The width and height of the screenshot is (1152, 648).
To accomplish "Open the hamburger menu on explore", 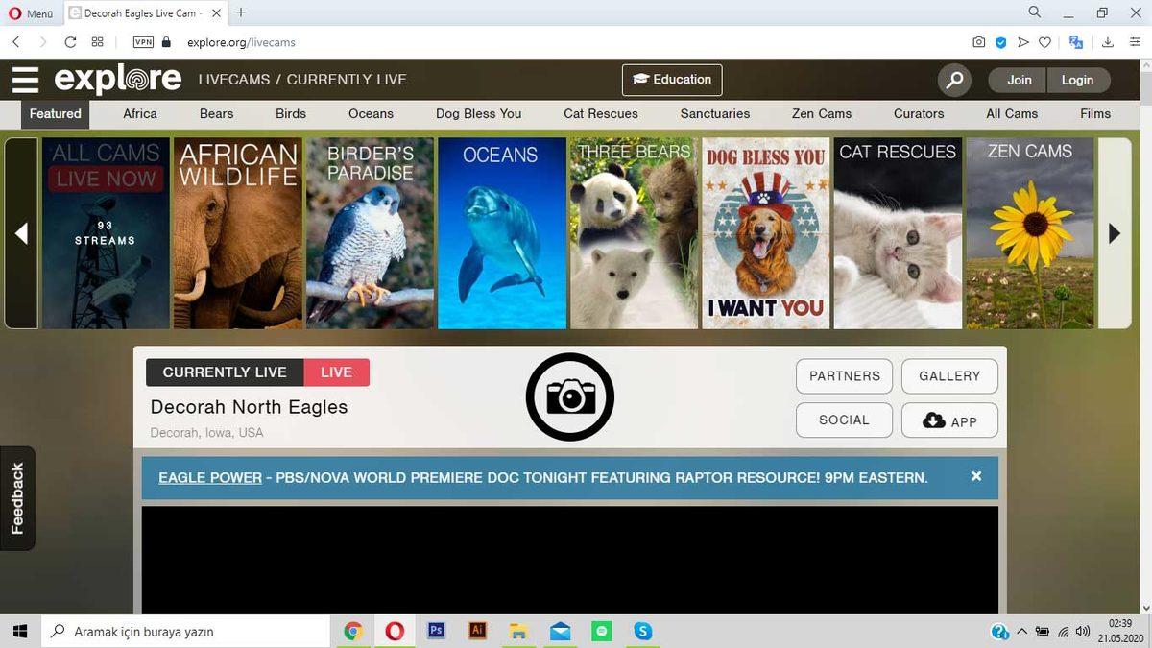I will [26, 80].
